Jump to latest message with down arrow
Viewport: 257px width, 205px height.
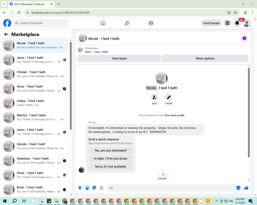click(163, 174)
